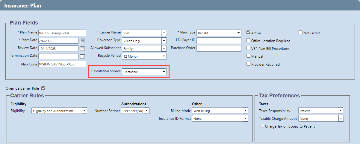The image size is (360, 144).
Task: Uncheck Override Carrier Rule
Action: click(x=43, y=88)
